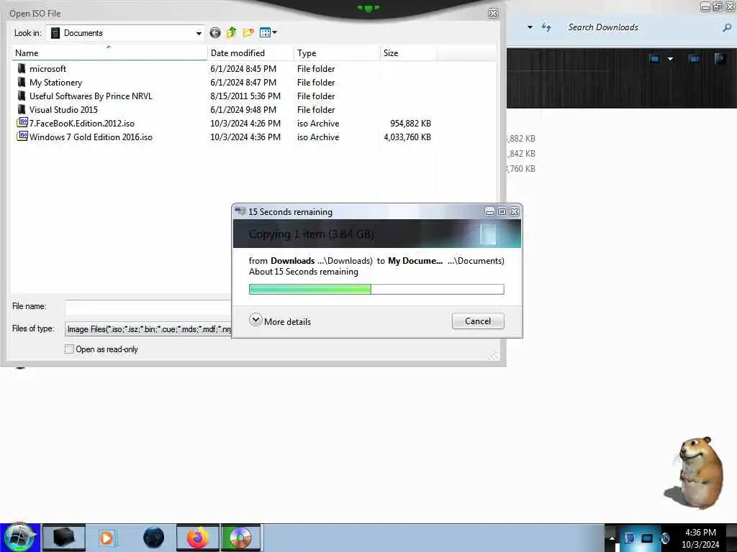Expand More details in copy dialog
The width and height of the screenshot is (737, 552).
click(x=280, y=321)
